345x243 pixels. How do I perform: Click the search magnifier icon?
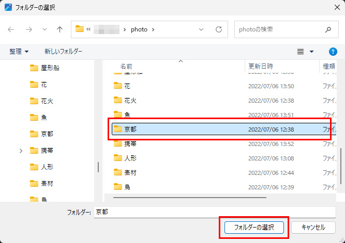coord(328,29)
